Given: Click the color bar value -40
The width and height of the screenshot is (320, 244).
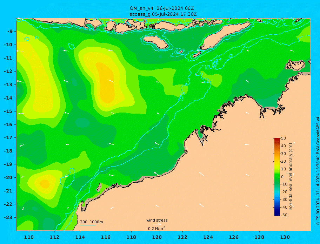Looking at the screenshot, I should [284, 207].
